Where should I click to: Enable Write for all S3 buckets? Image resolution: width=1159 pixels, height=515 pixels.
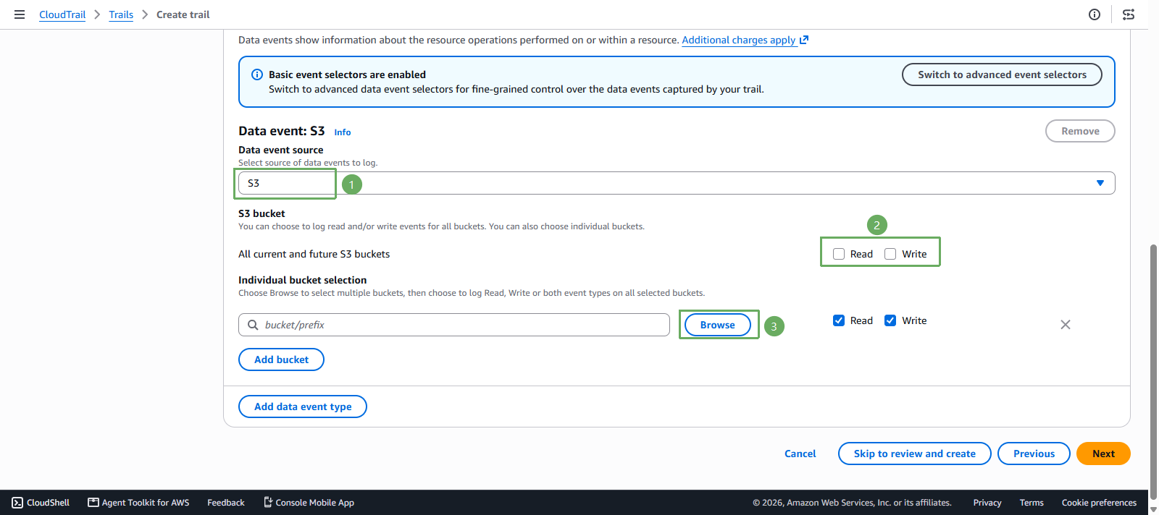point(890,254)
